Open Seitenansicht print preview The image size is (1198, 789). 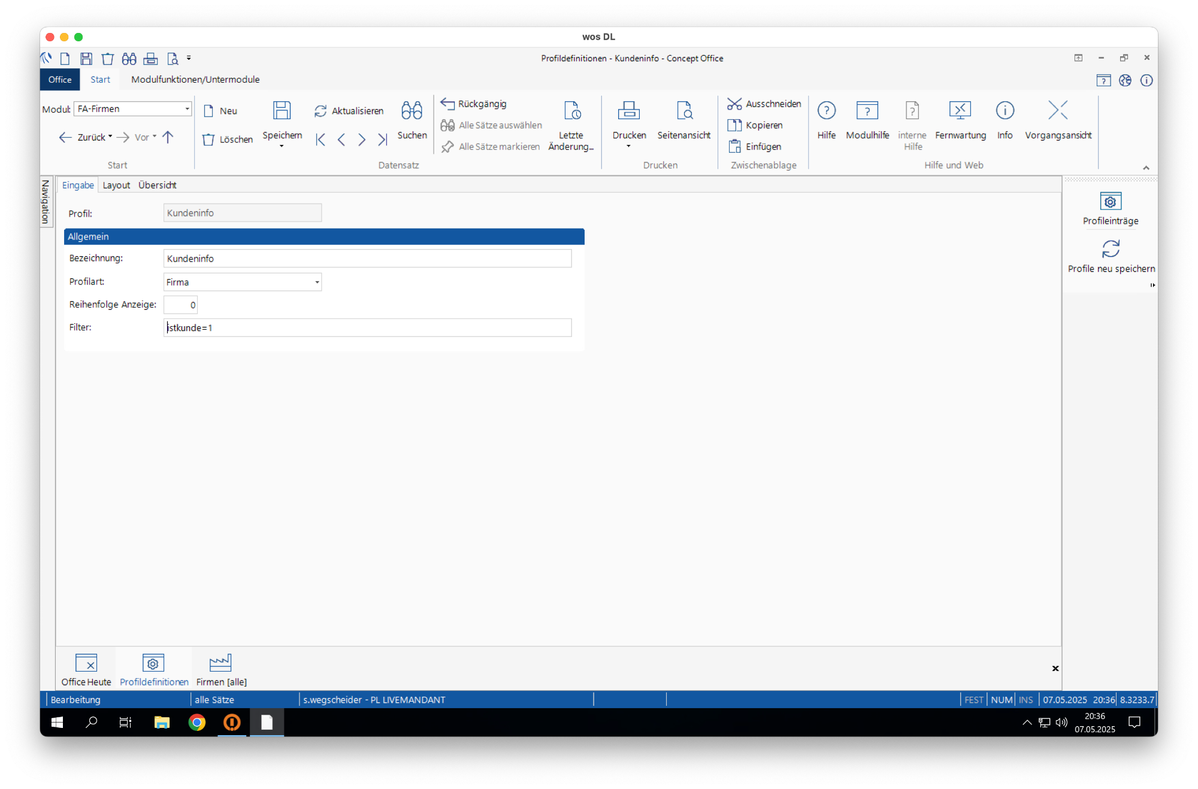click(x=683, y=120)
